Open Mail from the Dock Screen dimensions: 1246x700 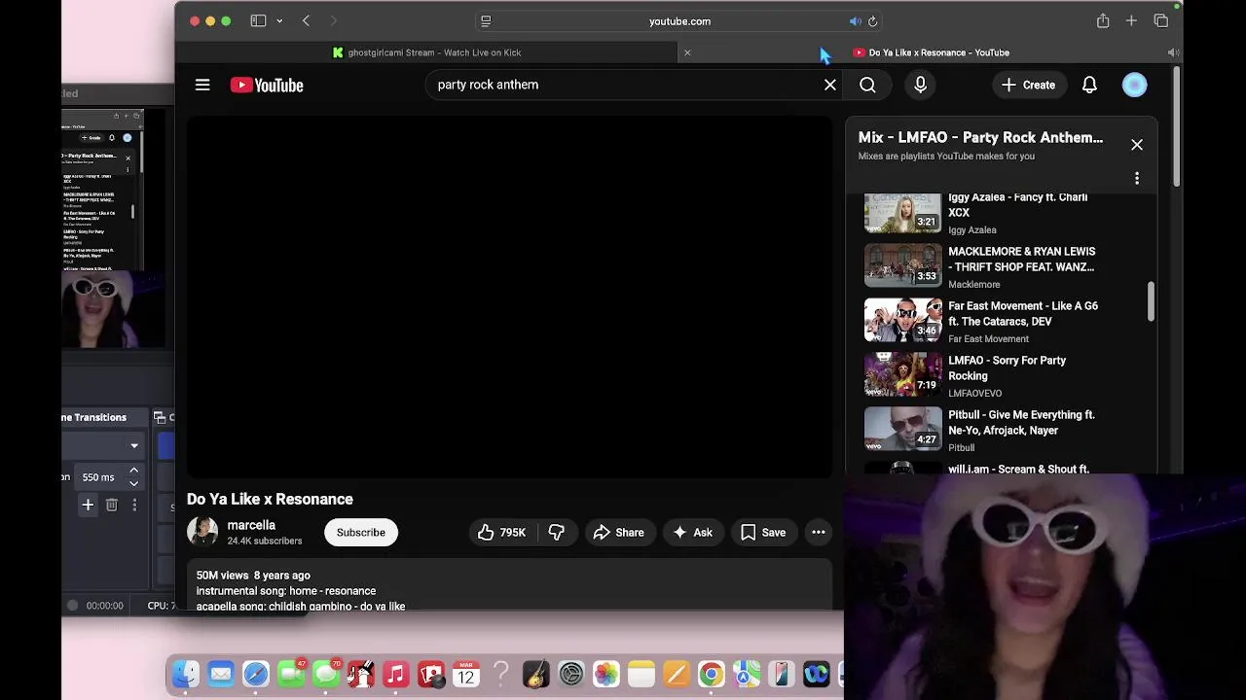tap(221, 674)
